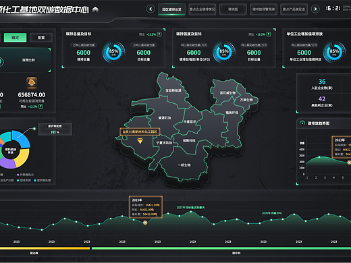Go to next tabs with right arrow

315,9
